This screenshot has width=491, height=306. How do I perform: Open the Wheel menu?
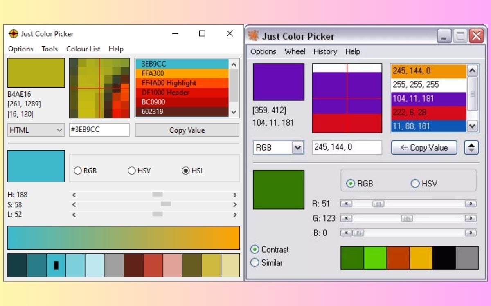[x=295, y=51]
